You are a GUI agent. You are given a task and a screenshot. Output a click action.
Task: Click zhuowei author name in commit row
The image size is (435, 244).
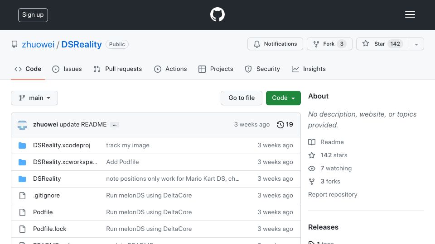click(x=45, y=125)
